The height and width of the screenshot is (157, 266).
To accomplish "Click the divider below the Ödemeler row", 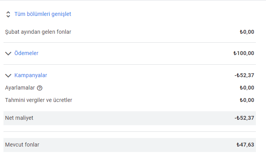I will [130, 64].
